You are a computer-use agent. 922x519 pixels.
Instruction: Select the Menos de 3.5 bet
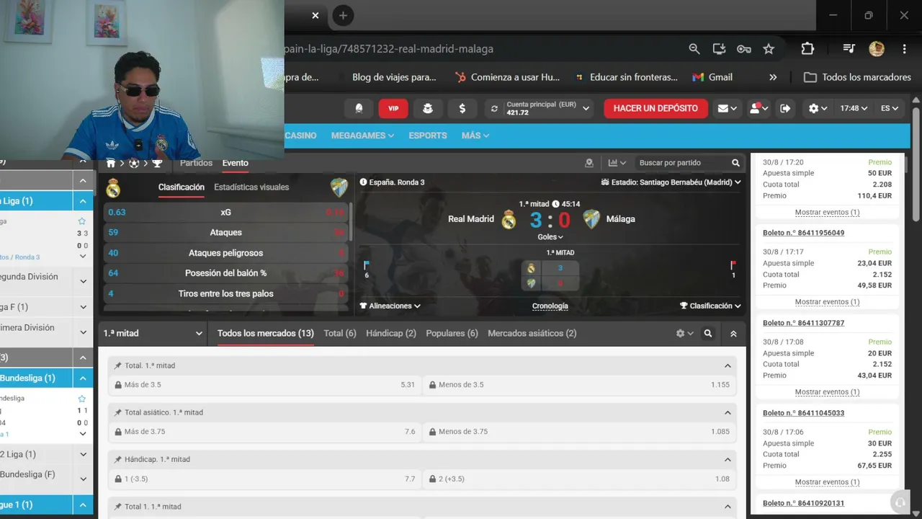click(x=580, y=385)
